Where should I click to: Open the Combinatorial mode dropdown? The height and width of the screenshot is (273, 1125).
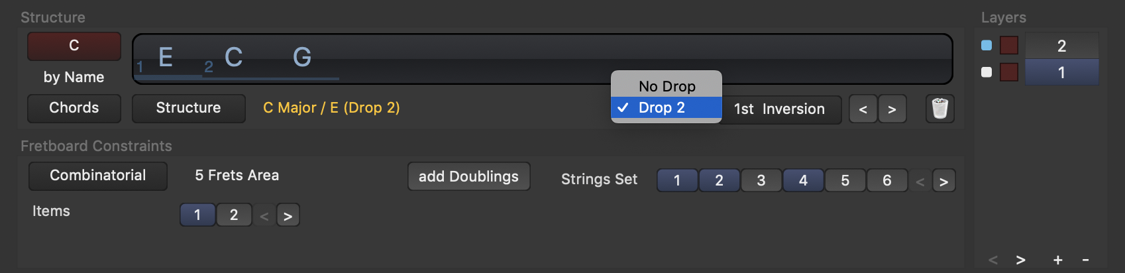click(x=98, y=176)
